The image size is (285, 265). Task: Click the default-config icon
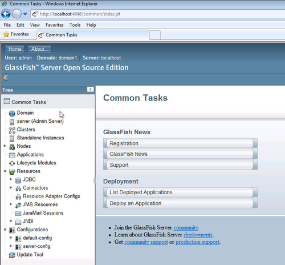coord(18,239)
